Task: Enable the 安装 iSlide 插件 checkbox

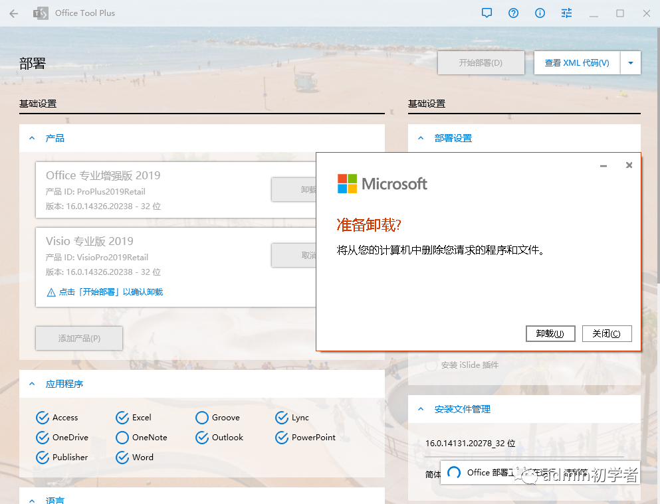Action: click(431, 365)
